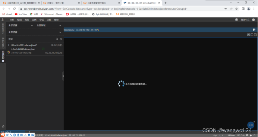258x137 pixels.
Task: Click the 华北2(北京) region label
Action: [57, 45]
